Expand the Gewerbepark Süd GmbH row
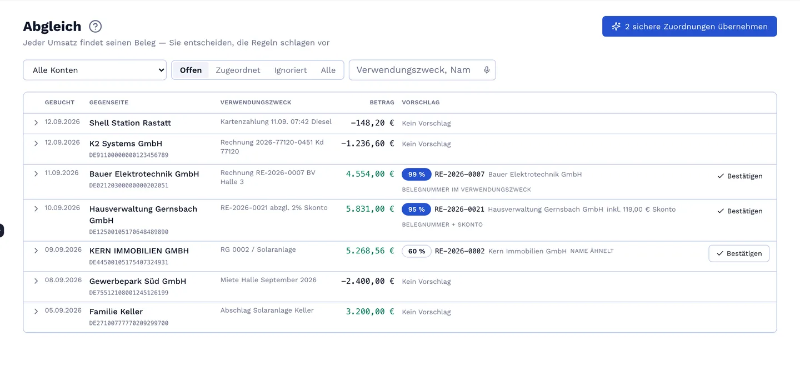This screenshot has width=800, height=367. coord(36,281)
